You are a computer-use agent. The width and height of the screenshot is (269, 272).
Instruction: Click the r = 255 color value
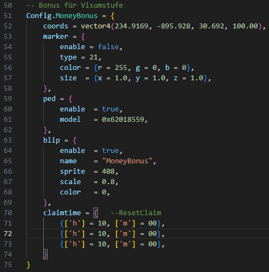point(113,68)
